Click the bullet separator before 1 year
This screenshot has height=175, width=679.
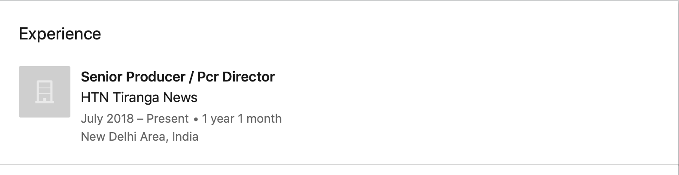(x=196, y=119)
